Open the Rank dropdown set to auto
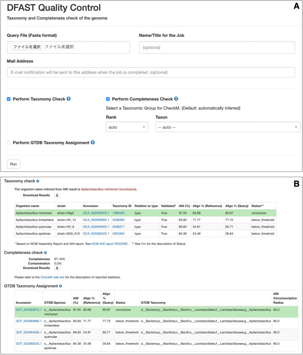 [127, 127]
